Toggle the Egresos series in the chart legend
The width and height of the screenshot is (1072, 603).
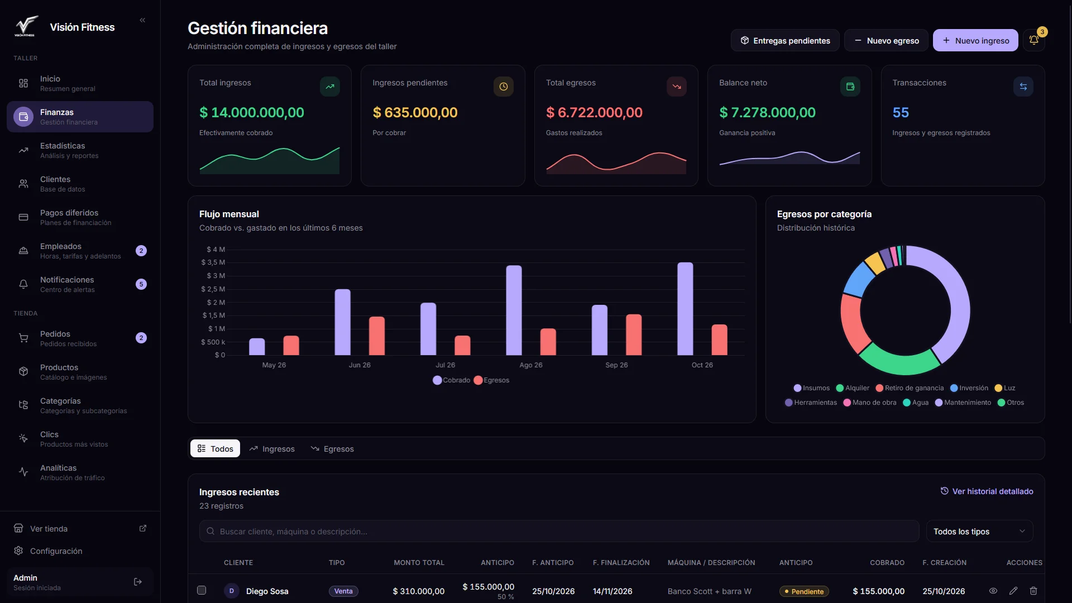491,380
